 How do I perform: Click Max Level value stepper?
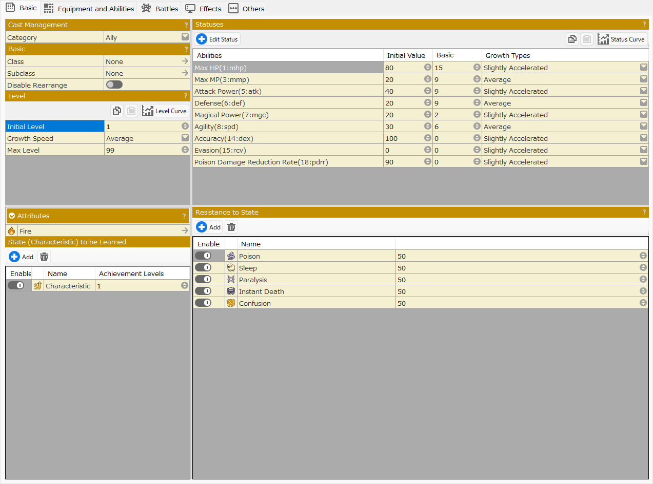tap(185, 150)
